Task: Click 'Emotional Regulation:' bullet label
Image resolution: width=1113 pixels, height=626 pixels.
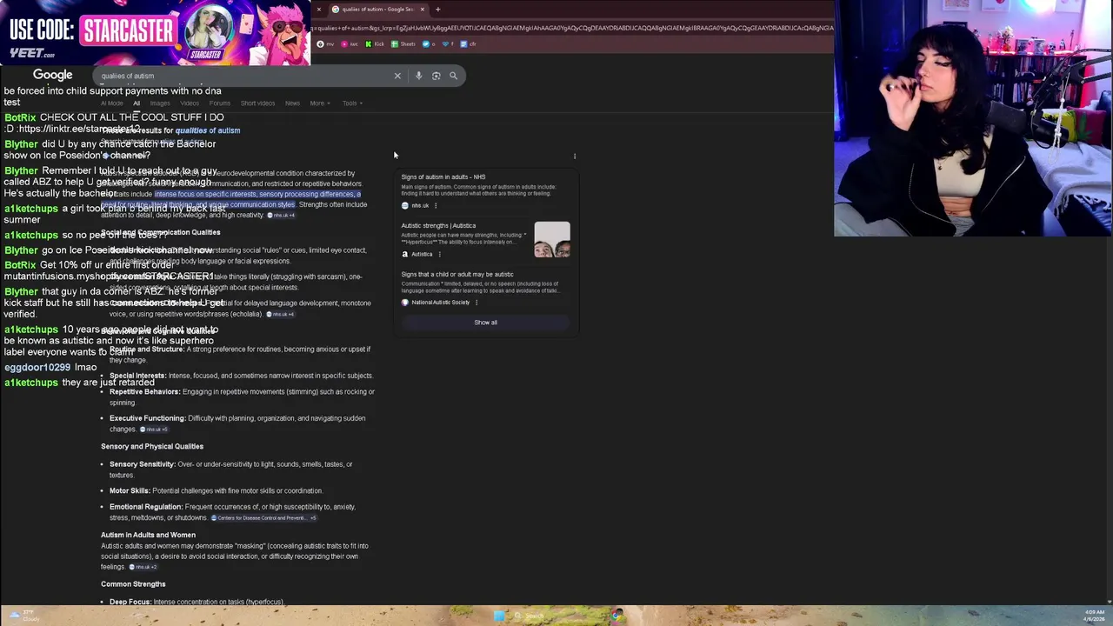Action: [146, 507]
